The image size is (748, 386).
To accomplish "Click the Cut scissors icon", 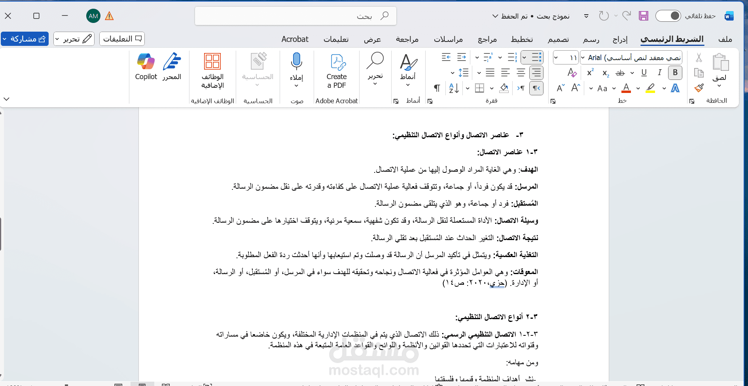I will click(699, 58).
